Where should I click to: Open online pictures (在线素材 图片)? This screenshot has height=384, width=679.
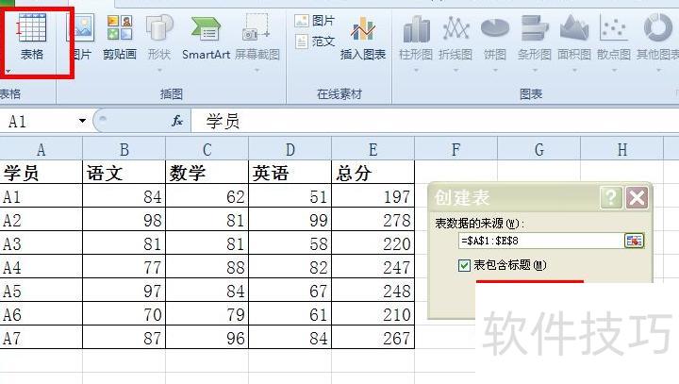click(315, 21)
